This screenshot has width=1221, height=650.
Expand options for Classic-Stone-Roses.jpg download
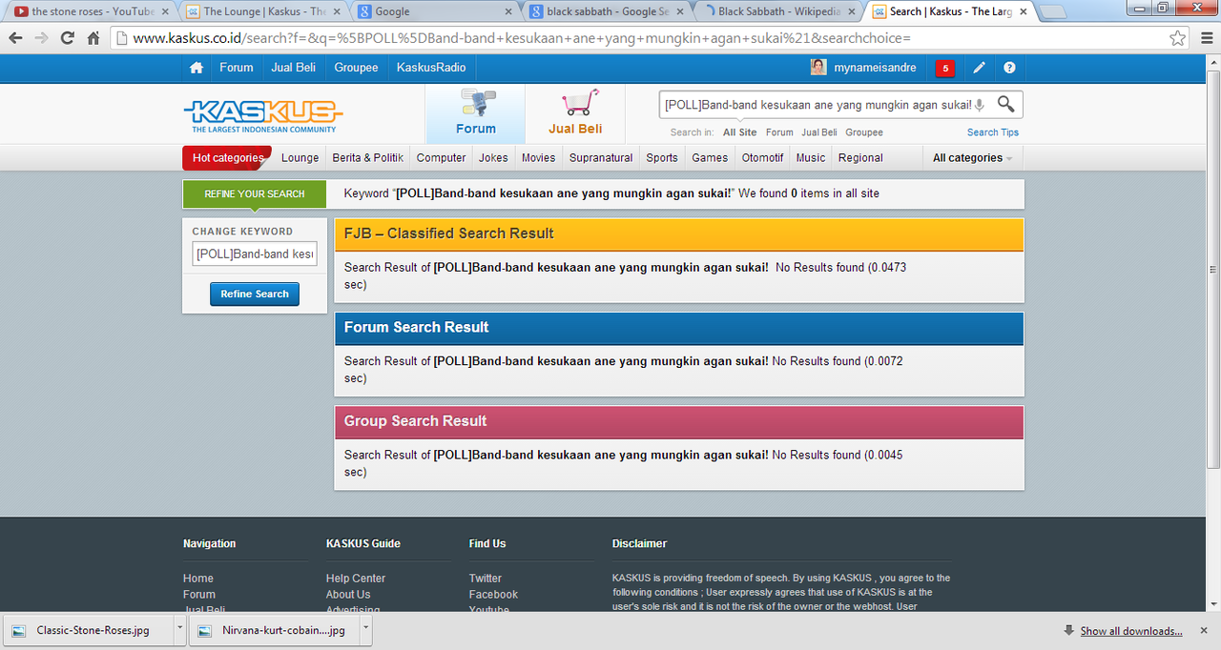pos(180,630)
